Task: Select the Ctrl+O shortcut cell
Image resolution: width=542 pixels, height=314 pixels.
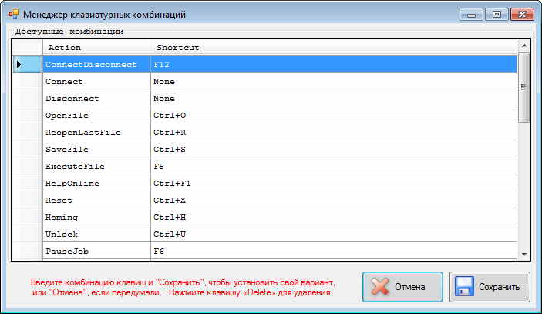Action: (x=333, y=116)
